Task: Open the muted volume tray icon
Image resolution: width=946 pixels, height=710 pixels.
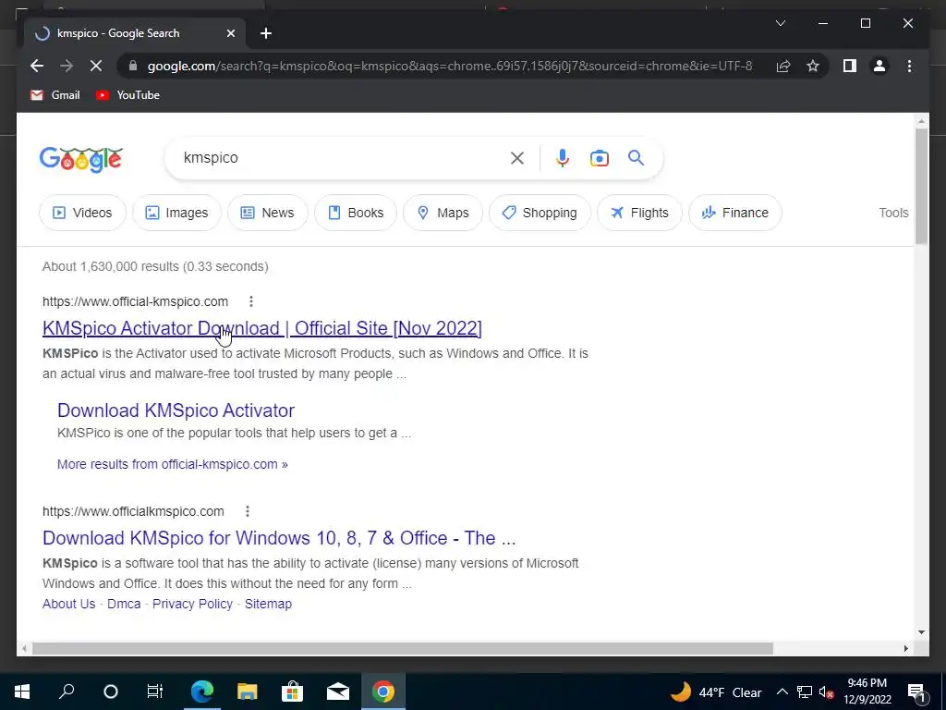Action: [x=826, y=692]
